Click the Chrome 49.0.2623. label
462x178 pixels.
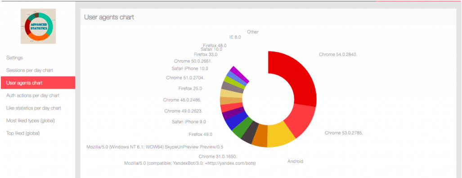coord(184,111)
